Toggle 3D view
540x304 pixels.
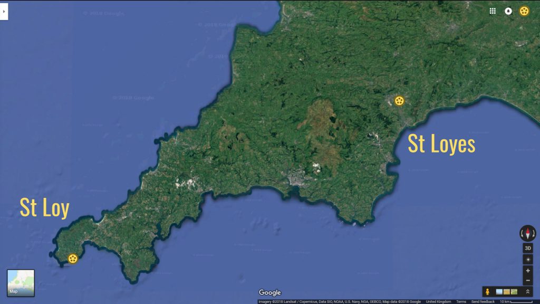[x=528, y=248]
